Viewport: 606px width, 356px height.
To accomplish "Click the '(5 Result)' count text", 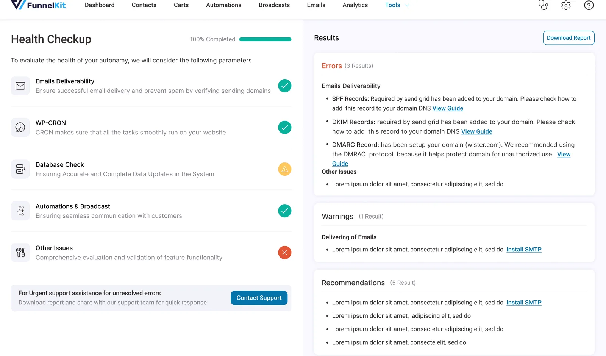I will [403, 283].
